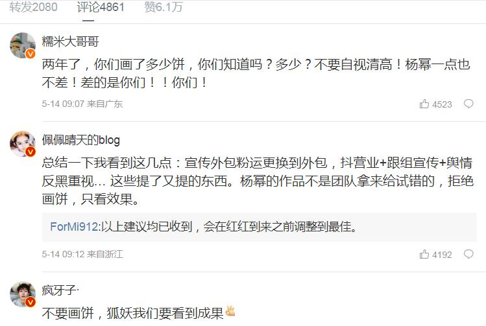Reply to 糯米大哥哥's comment via bubble icon
Screen dimensions: 486x326
click(x=468, y=104)
